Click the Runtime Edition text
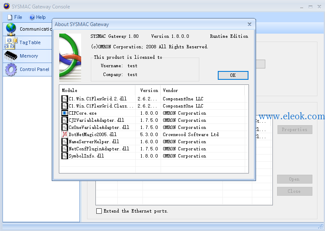 229,36
